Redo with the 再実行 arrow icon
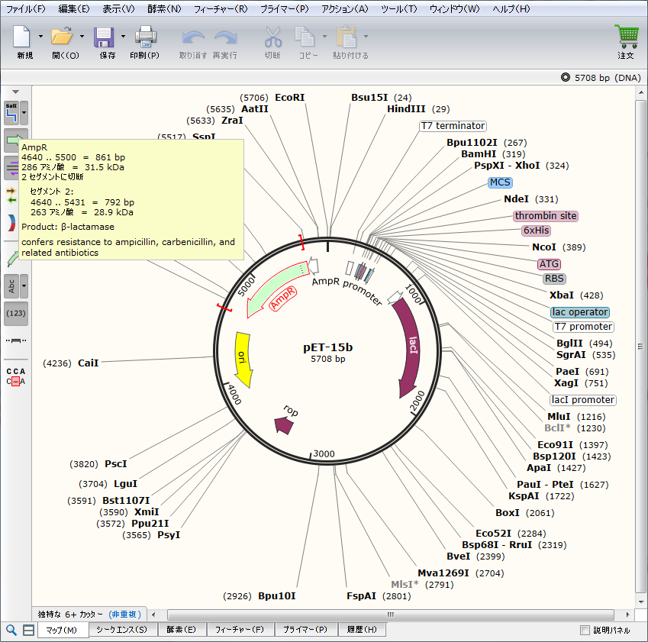 (226, 38)
